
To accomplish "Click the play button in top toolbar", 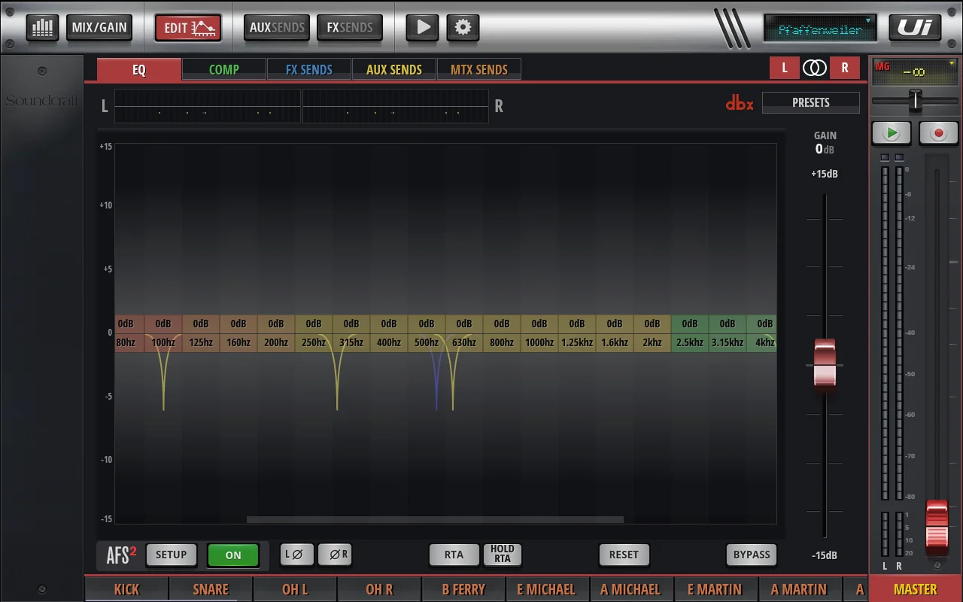I will pos(423,28).
